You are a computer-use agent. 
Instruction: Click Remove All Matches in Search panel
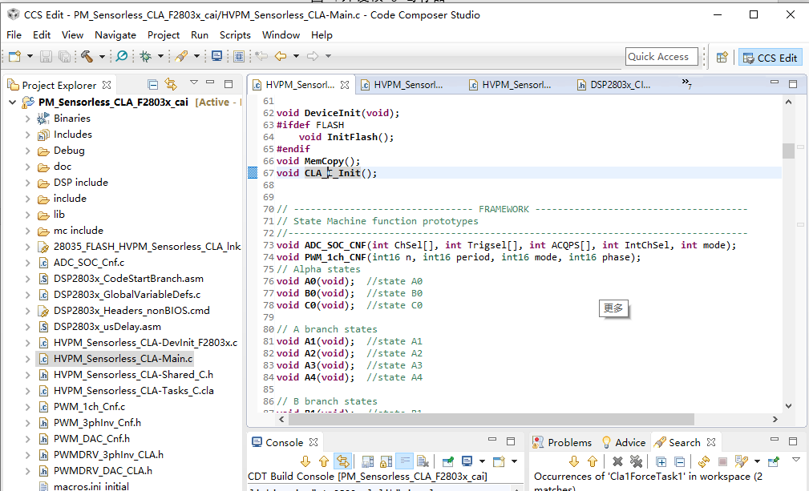point(636,461)
